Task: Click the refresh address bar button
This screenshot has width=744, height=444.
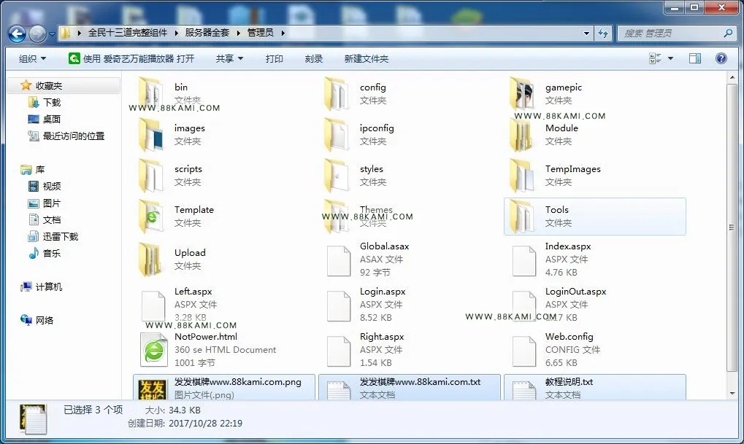Action: pyautogui.click(x=603, y=33)
